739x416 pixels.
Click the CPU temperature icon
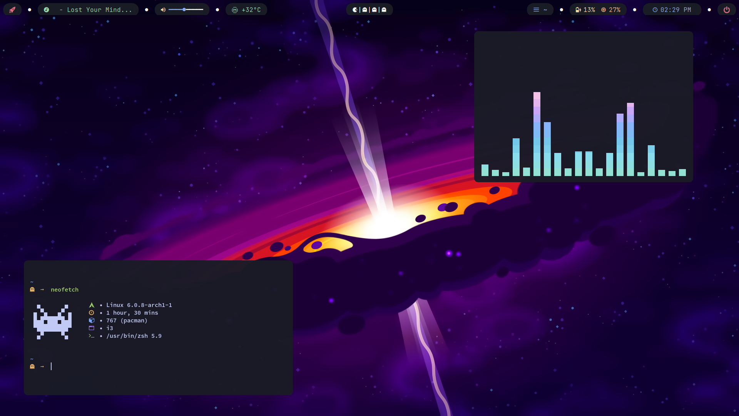[x=235, y=10]
